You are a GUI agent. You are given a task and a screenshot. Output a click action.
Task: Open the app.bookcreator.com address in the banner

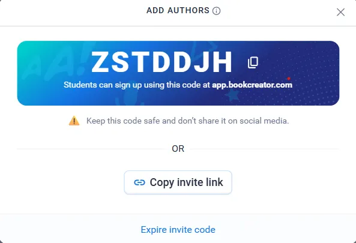point(252,85)
